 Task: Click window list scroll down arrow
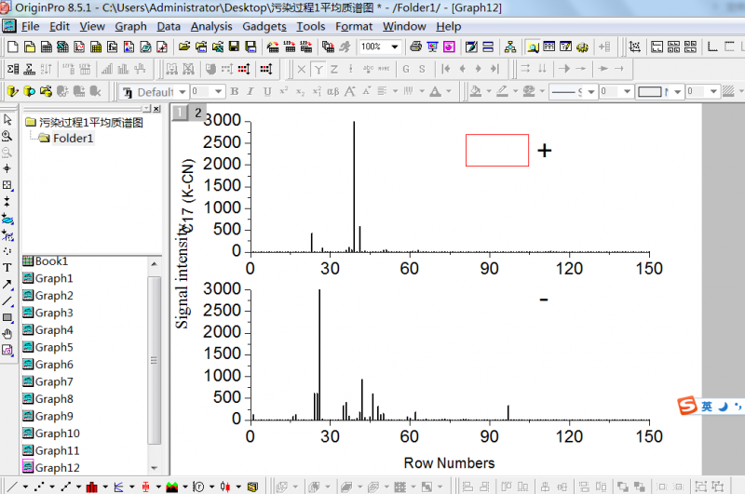pos(154,468)
